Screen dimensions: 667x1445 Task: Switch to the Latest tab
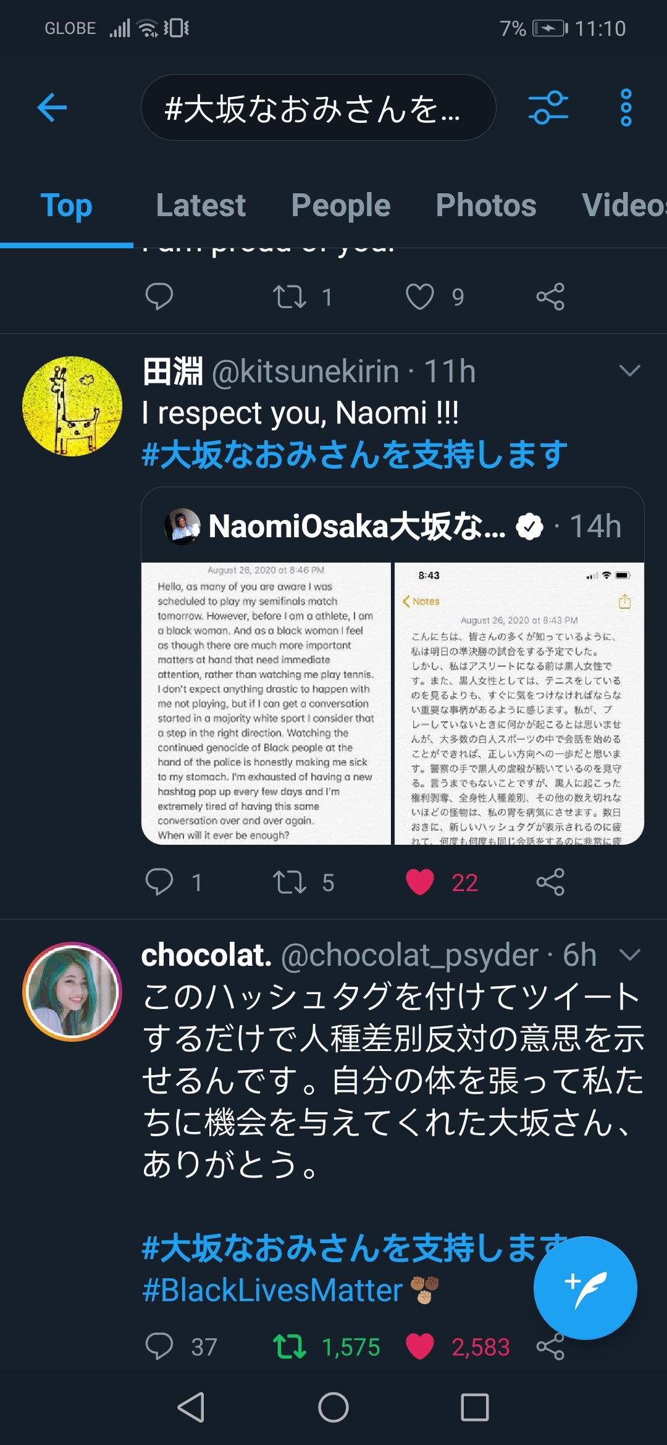(201, 206)
